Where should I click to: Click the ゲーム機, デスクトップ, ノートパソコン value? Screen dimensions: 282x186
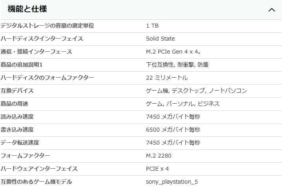click(x=196, y=91)
